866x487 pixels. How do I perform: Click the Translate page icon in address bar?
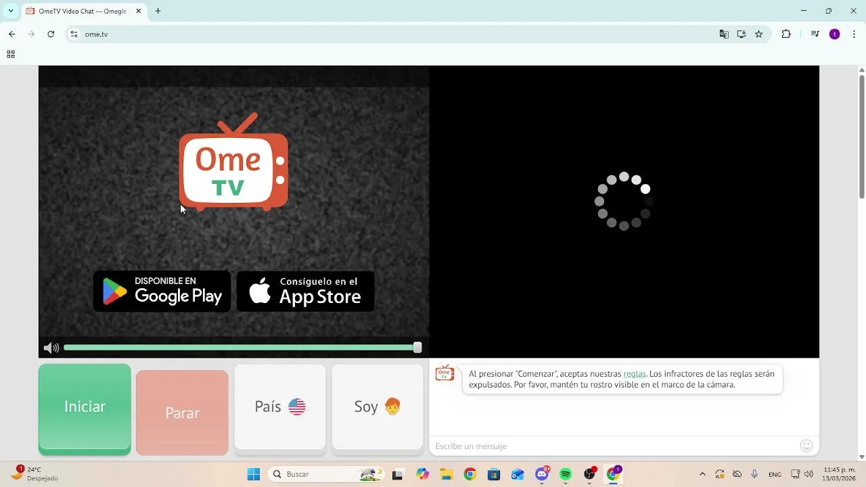[x=724, y=34]
